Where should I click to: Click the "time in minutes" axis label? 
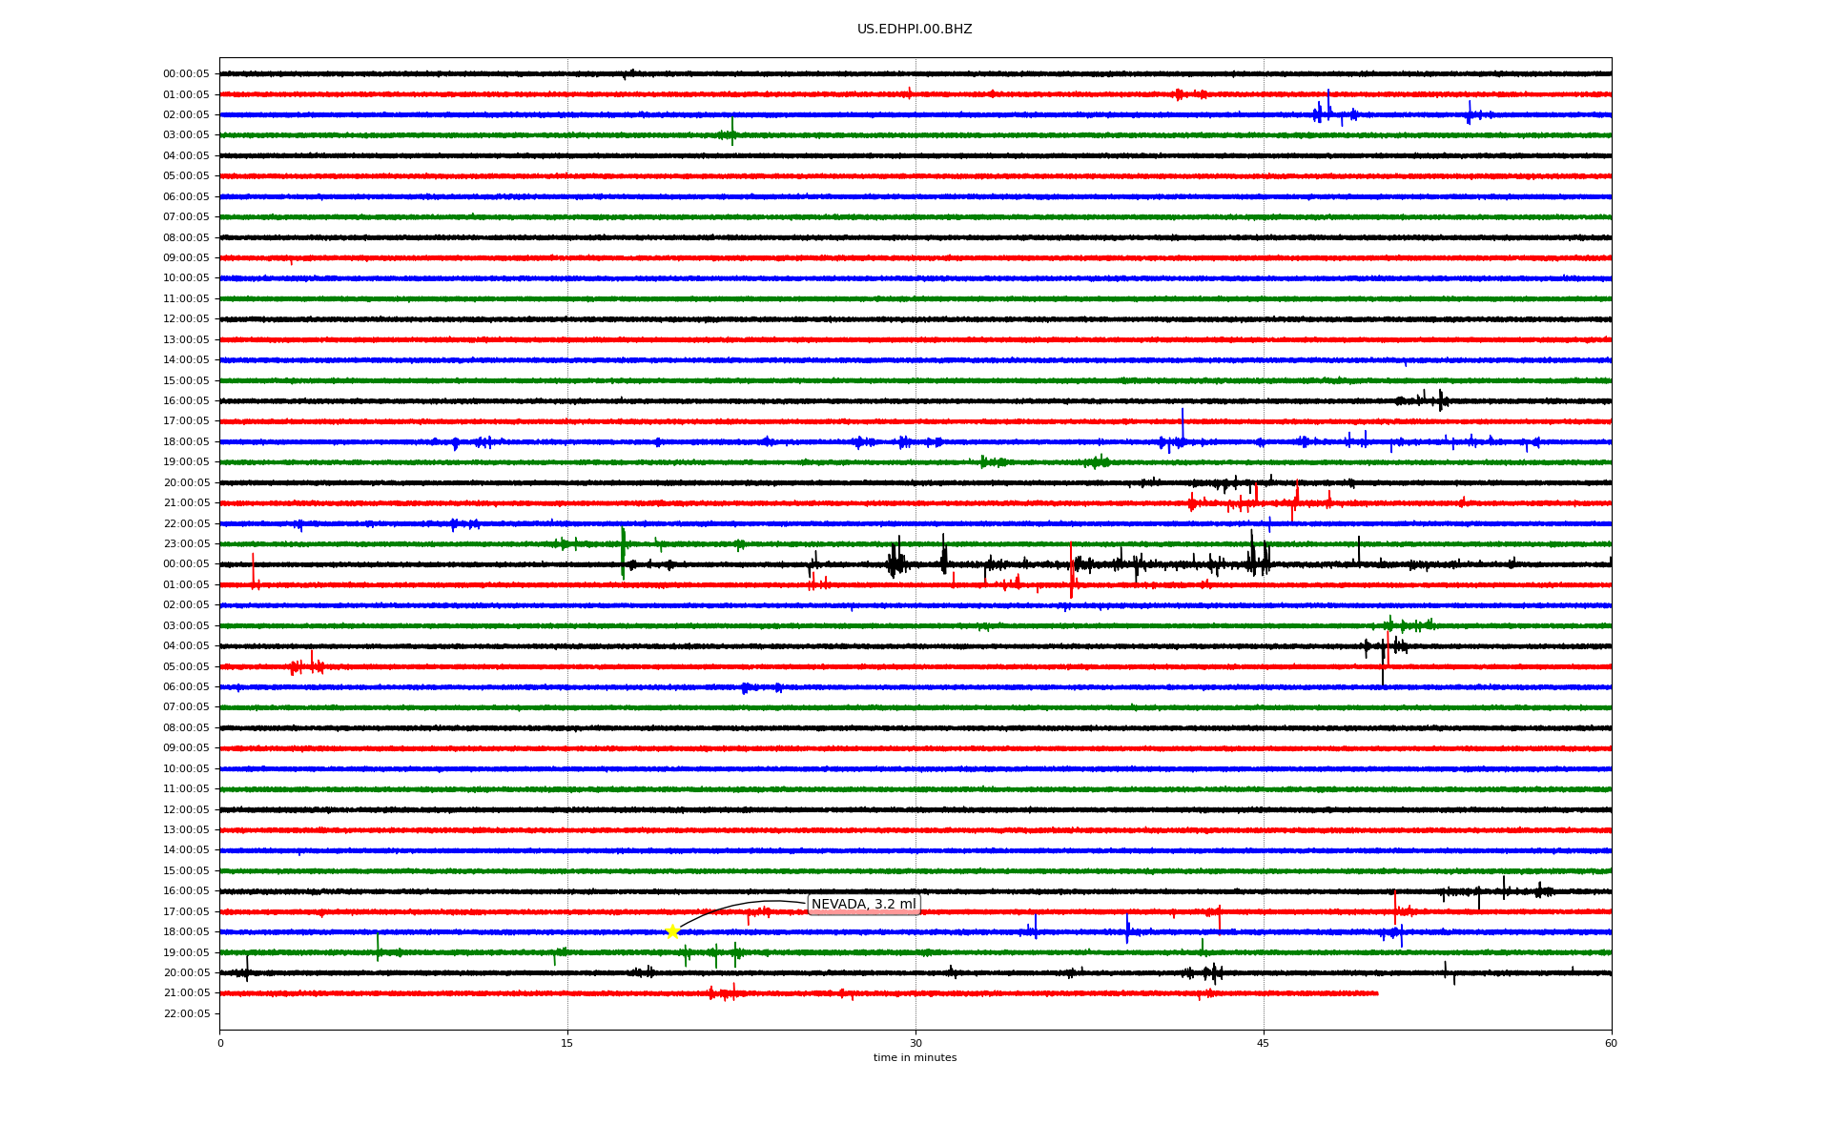click(915, 1058)
